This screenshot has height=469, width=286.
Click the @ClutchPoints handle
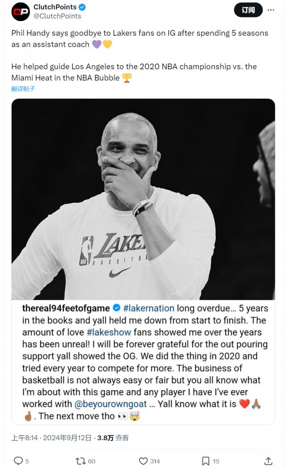pyautogui.click(x=57, y=16)
